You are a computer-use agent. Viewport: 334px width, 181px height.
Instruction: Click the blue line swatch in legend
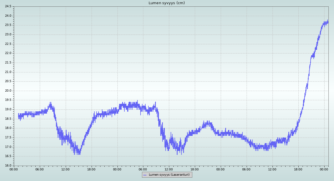tap(145, 175)
